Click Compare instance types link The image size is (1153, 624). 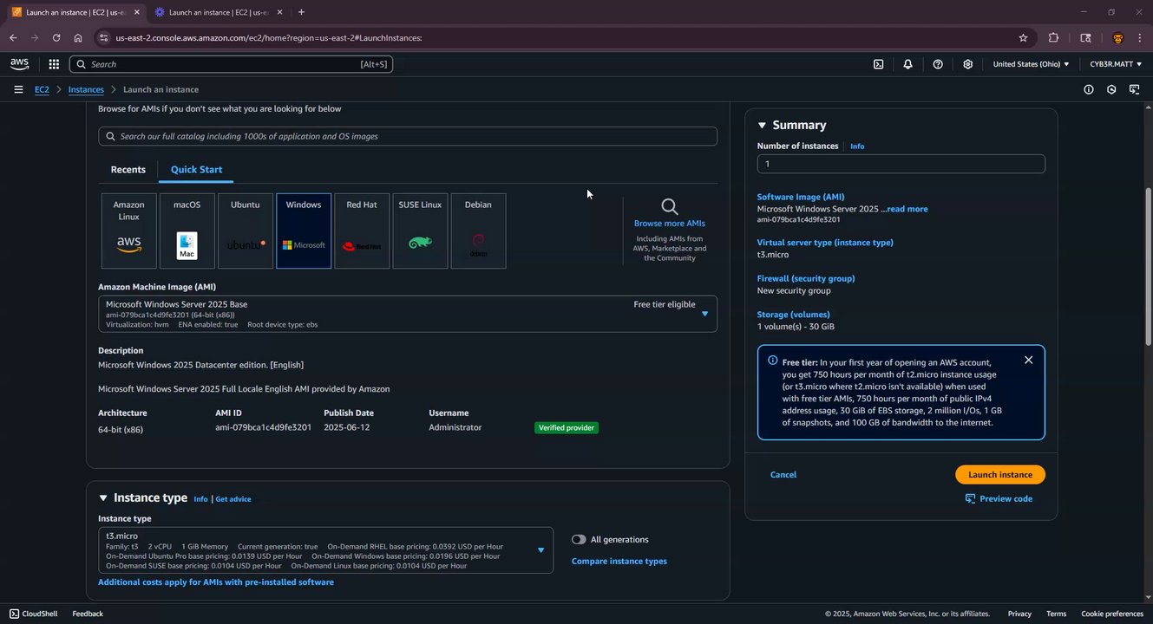click(x=619, y=562)
